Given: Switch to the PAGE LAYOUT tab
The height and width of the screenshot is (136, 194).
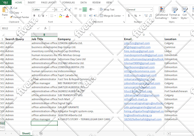Looking at the screenshot, I should coord(49,2).
